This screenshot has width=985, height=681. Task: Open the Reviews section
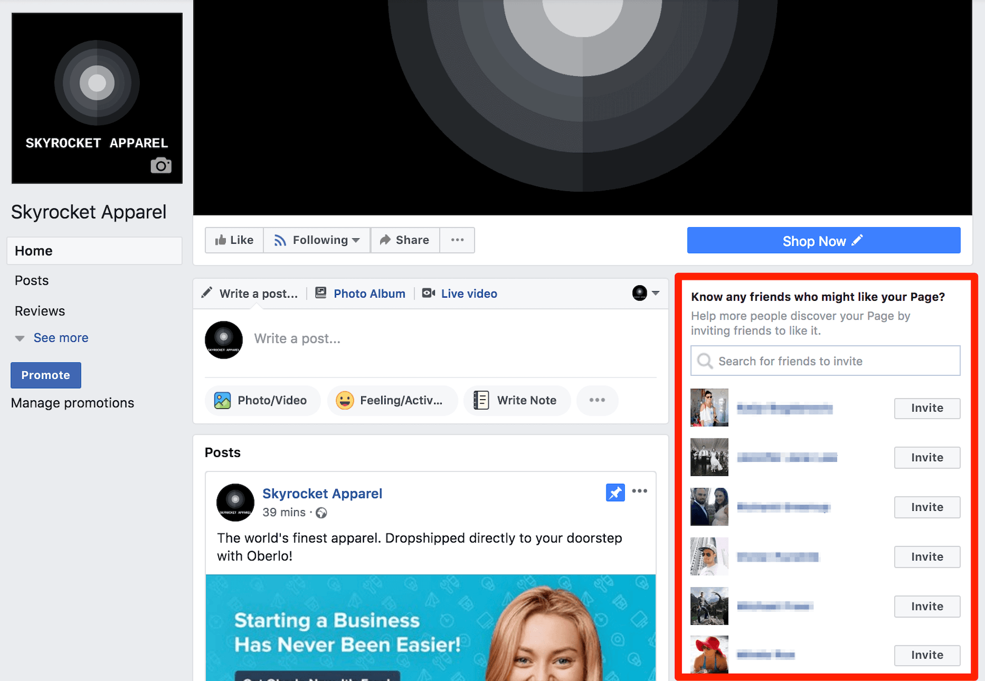click(x=39, y=311)
